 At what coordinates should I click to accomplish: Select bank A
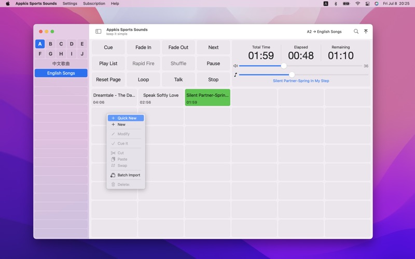click(x=40, y=44)
